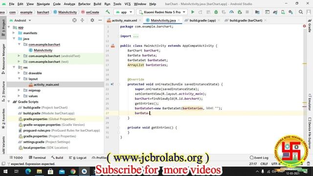
Task: Open the Build menu
Action: tap(97, 4)
